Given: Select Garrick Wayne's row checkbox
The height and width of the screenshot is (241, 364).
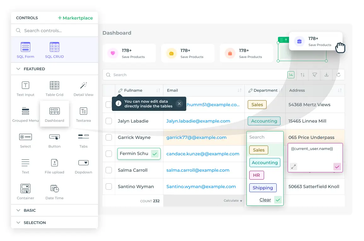Looking at the screenshot, I should (x=109, y=137).
